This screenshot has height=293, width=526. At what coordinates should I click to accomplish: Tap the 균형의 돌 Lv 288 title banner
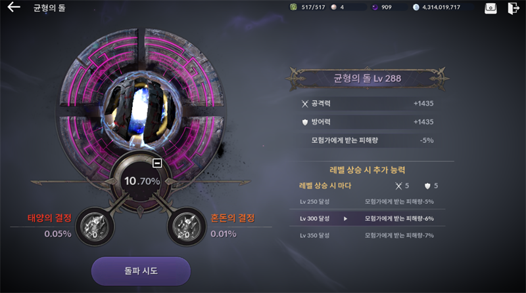click(x=368, y=79)
